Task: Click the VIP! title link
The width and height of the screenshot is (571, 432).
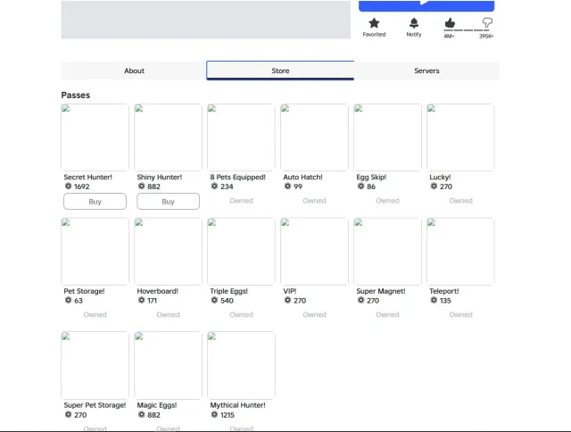Action: (290, 291)
